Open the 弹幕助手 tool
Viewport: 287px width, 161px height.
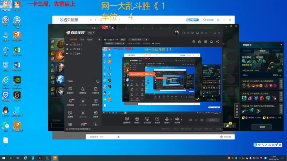point(70,91)
